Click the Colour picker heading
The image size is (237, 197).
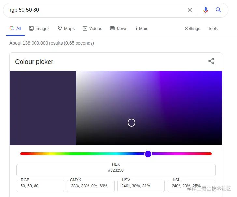pyautogui.click(x=34, y=62)
